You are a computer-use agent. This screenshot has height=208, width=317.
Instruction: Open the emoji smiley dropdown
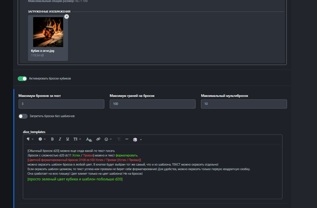[x=108, y=139]
